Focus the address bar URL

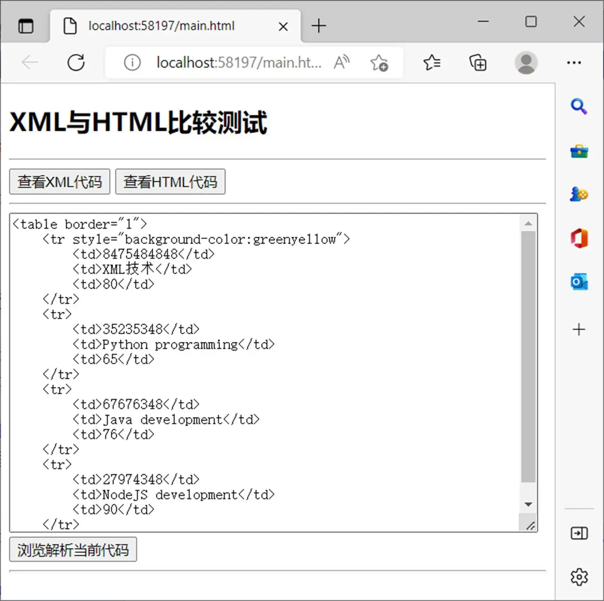coord(239,63)
